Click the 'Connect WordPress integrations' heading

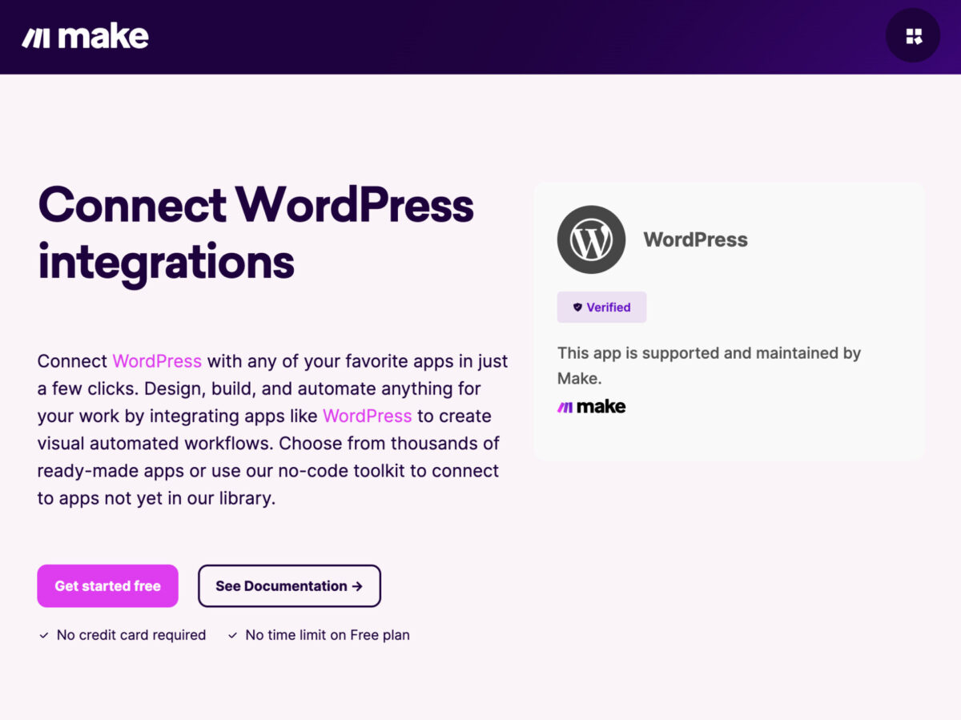pos(255,233)
